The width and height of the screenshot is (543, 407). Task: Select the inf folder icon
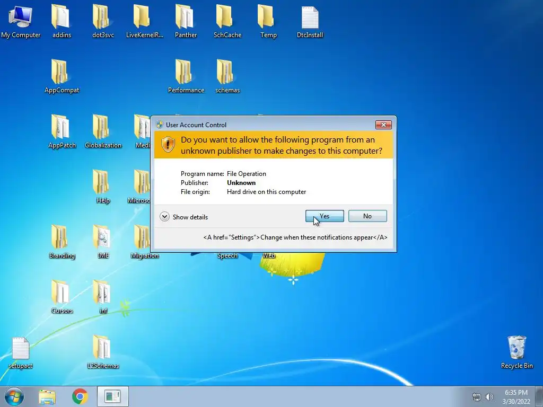(x=103, y=297)
